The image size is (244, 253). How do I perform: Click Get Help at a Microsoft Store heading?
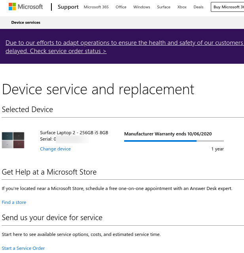tap(49, 172)
